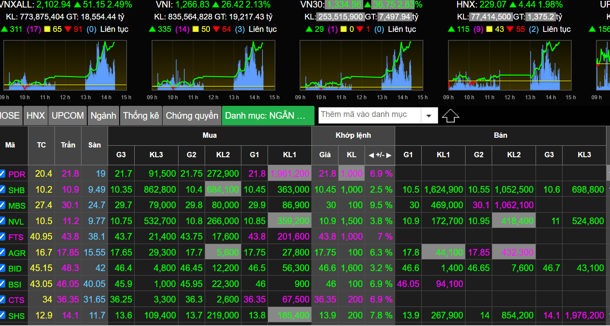Click the right arrow in the +/- column header
This screenshot has width=610, height=326.
click(x=389, y=155)
